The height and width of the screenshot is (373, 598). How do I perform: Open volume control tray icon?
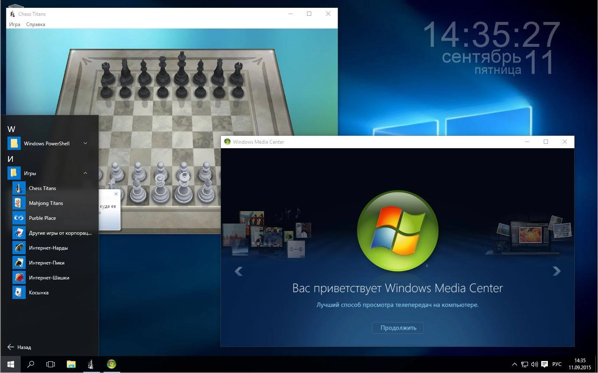click(x=535, y=364)
